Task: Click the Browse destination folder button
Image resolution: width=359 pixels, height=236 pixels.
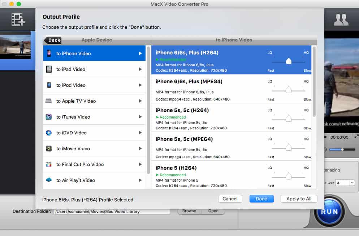Action: [x=189, y=211]
